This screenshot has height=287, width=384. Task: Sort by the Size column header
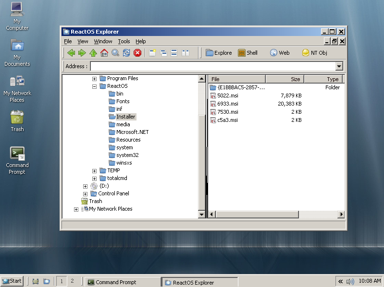click(x=285, y=79)
